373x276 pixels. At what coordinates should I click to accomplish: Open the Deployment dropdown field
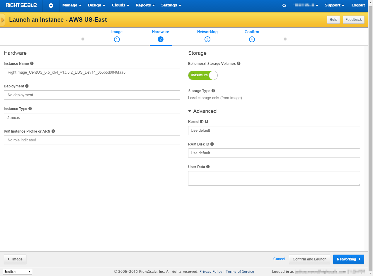[92, 95]
